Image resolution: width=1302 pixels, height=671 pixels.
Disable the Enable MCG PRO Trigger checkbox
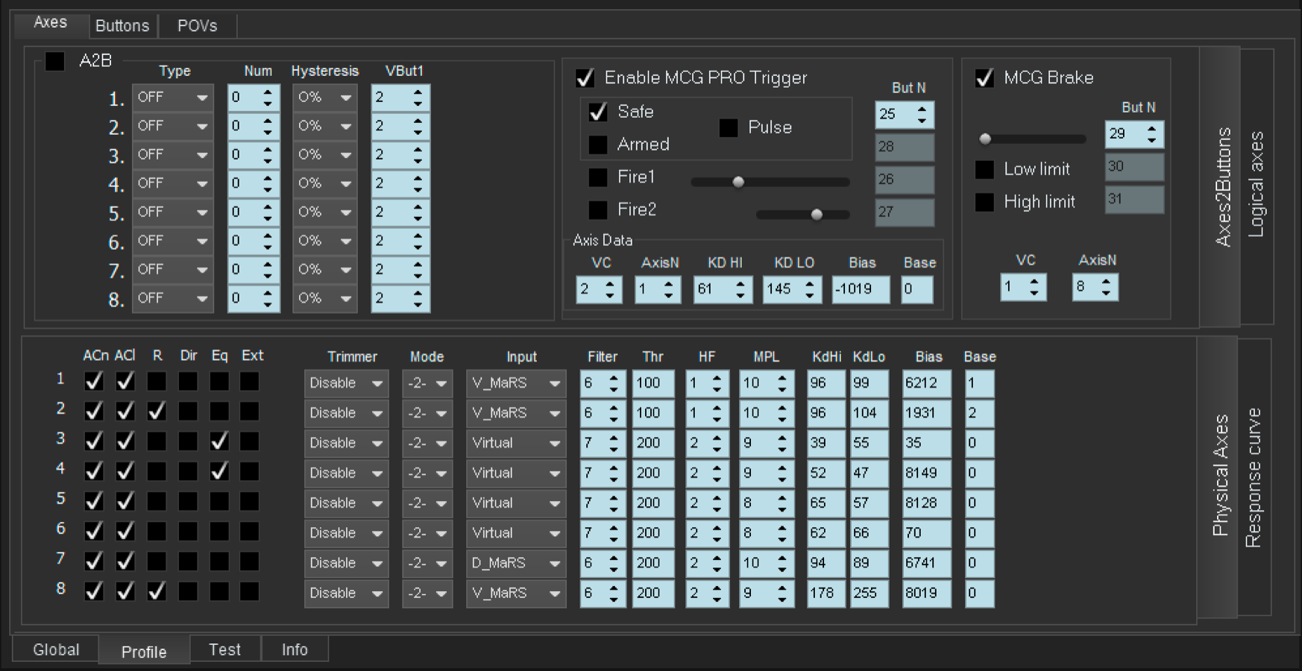[585, 78]
